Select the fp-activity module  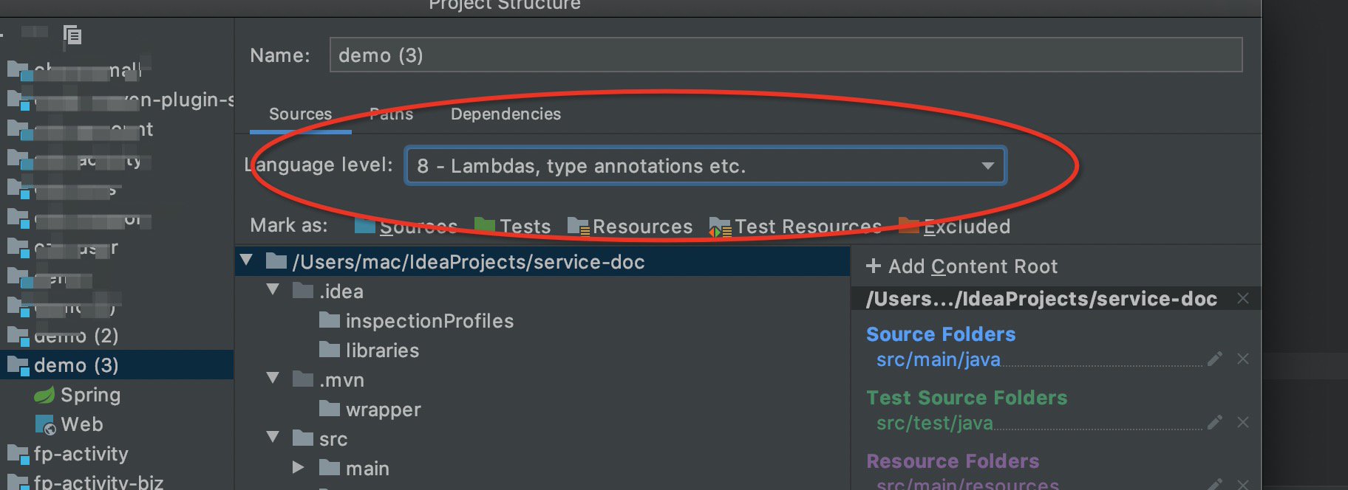pos(81,454)
